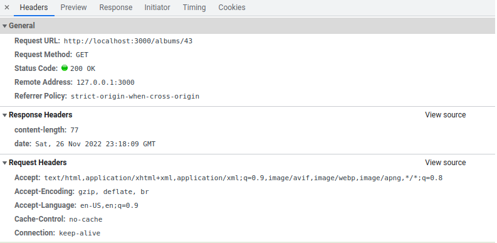Click the date response header value
Image resolution: width=497 pixels, height=243 pixels.
pyautogui.click(x=95, y=144)
